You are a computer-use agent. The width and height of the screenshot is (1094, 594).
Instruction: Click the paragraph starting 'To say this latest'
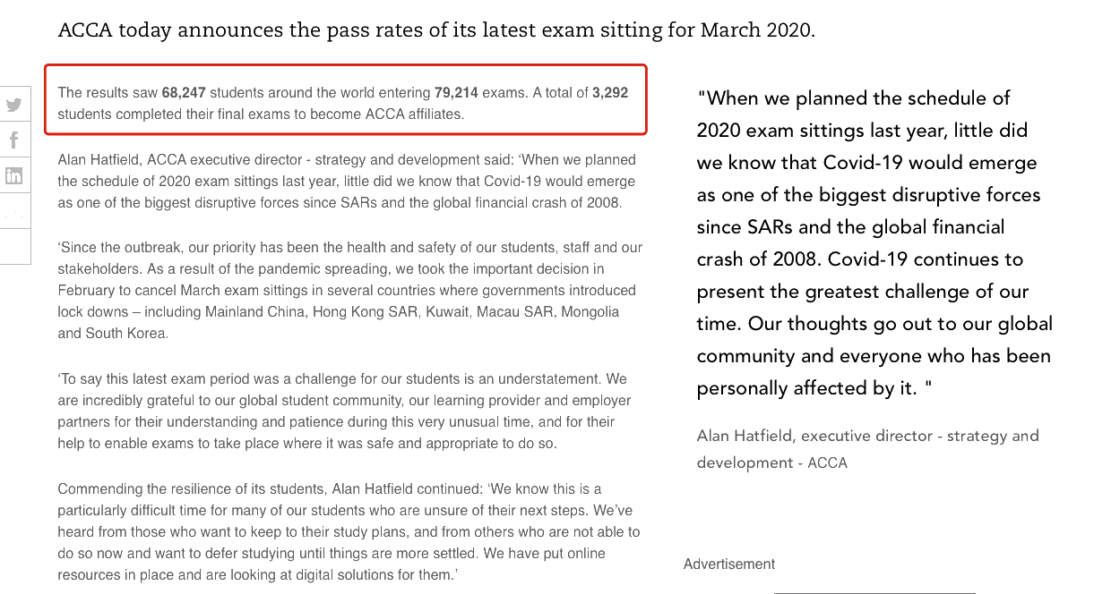coord(345,412)
